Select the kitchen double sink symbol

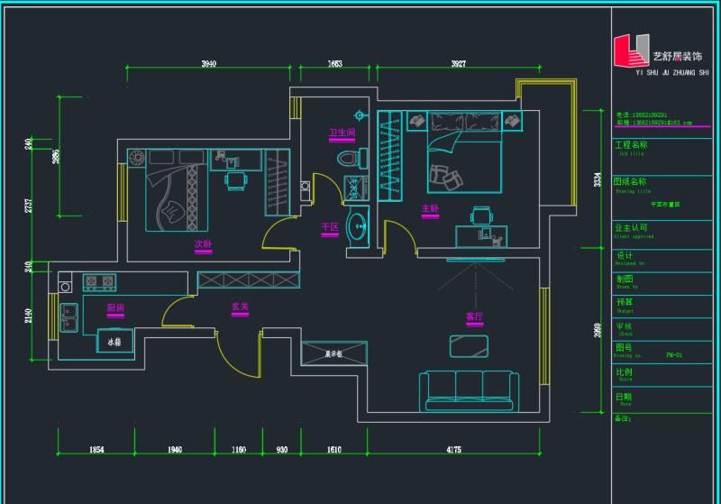click(x=70, y=316)
